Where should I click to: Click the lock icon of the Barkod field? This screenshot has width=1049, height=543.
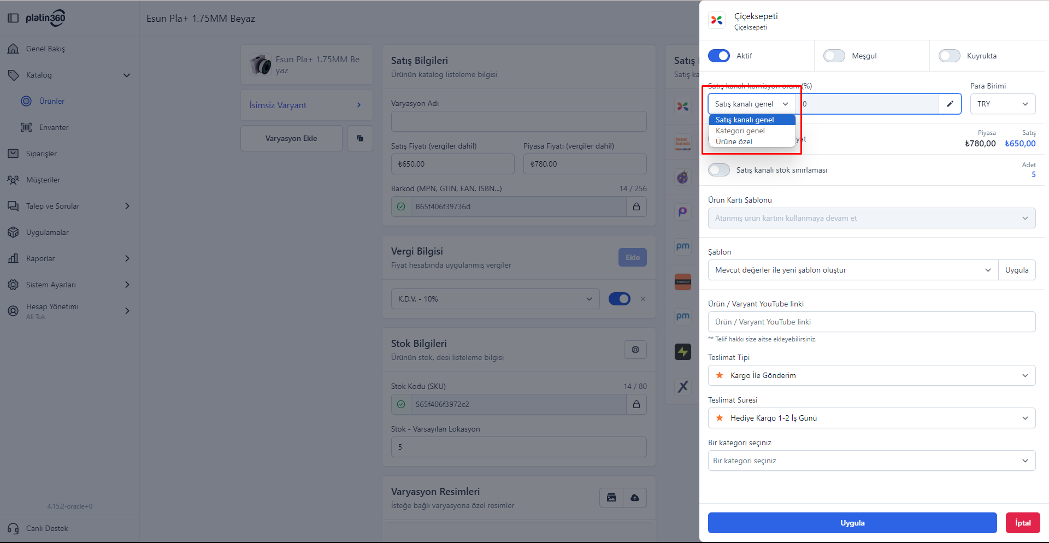pos(637,206)
